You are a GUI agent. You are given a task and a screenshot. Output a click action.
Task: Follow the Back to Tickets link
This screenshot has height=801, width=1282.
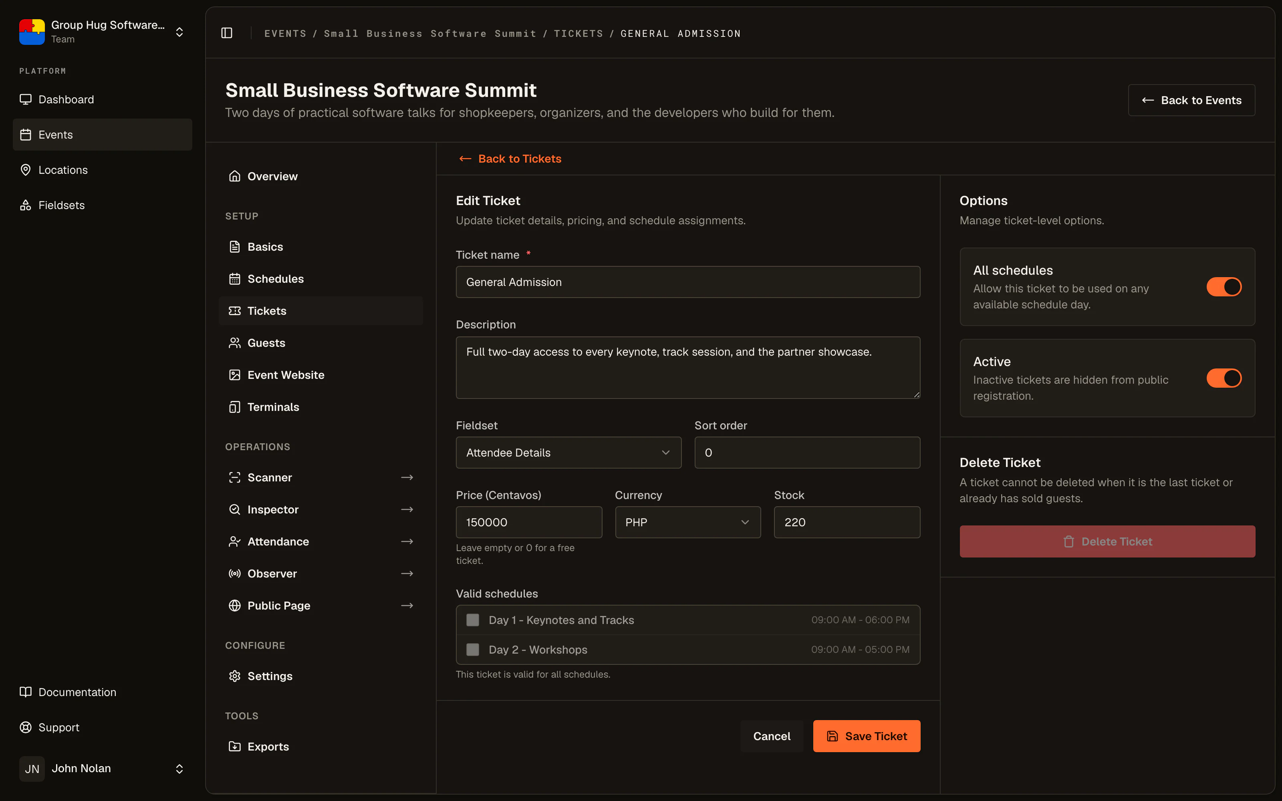pos(510,159)
